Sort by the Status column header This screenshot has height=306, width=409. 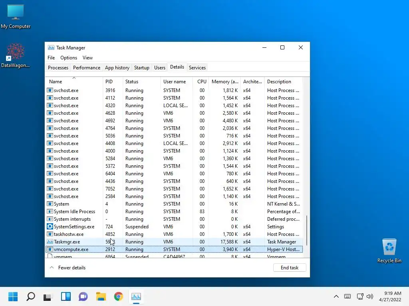coord(142,81)
